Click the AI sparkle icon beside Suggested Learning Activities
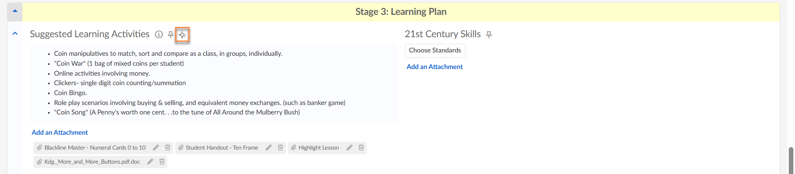Image resolution: width=795 pixels, height=174 pixels. pyautogui.click(x=182, y=35)
